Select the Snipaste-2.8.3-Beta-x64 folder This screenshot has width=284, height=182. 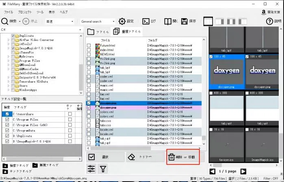click(x=37, y=77)
